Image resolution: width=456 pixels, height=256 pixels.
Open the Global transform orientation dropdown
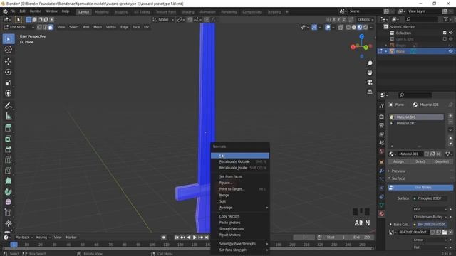(x=163, y=19)
